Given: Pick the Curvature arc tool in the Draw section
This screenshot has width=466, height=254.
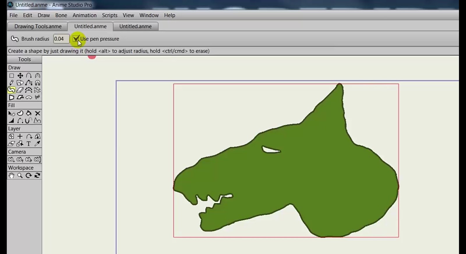Looking at the screenshot, I should (x=29, y=76).
